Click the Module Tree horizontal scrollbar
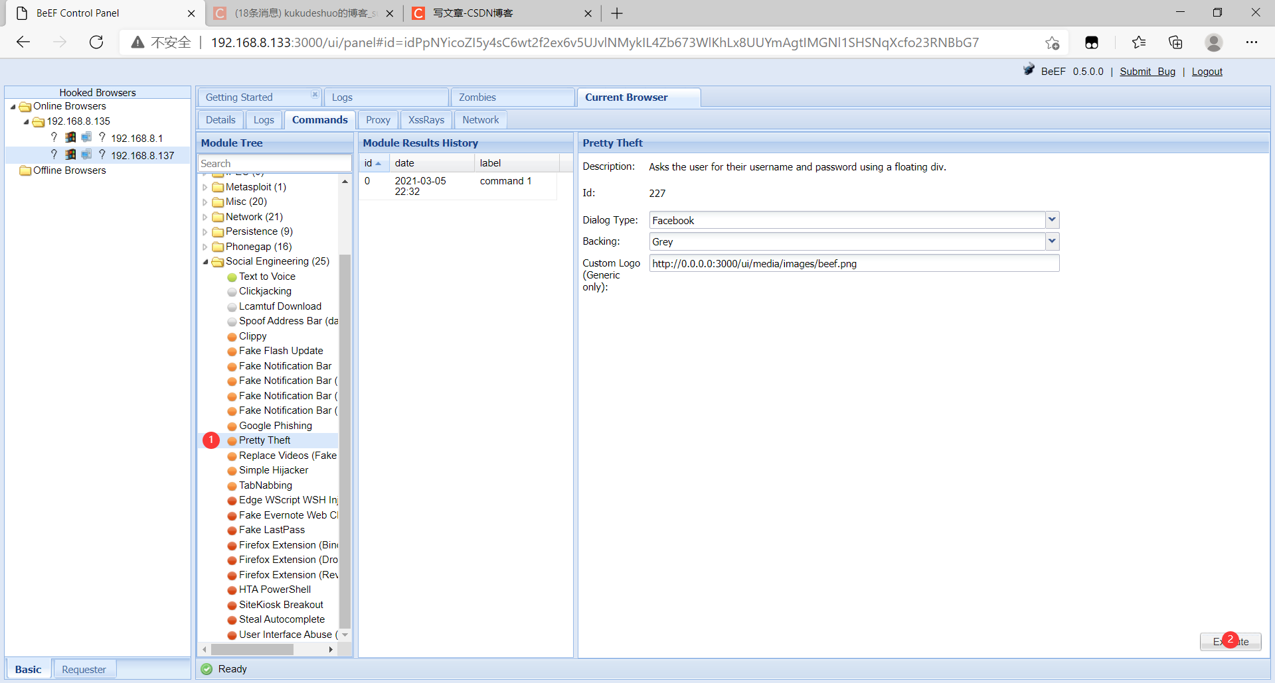Screen dimensions: 1275x683 [252, 650]
